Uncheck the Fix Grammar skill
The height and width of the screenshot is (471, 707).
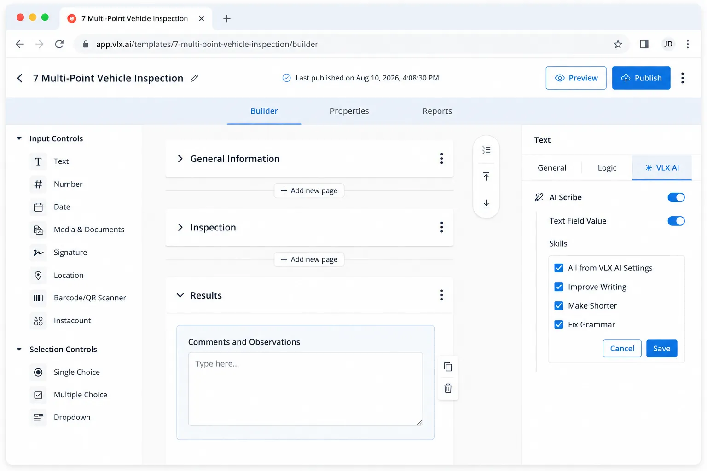click(x=559, y=325)
